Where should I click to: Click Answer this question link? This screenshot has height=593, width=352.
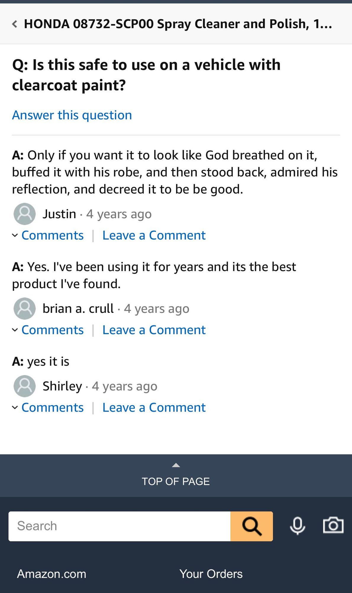(x=72, y=115)
